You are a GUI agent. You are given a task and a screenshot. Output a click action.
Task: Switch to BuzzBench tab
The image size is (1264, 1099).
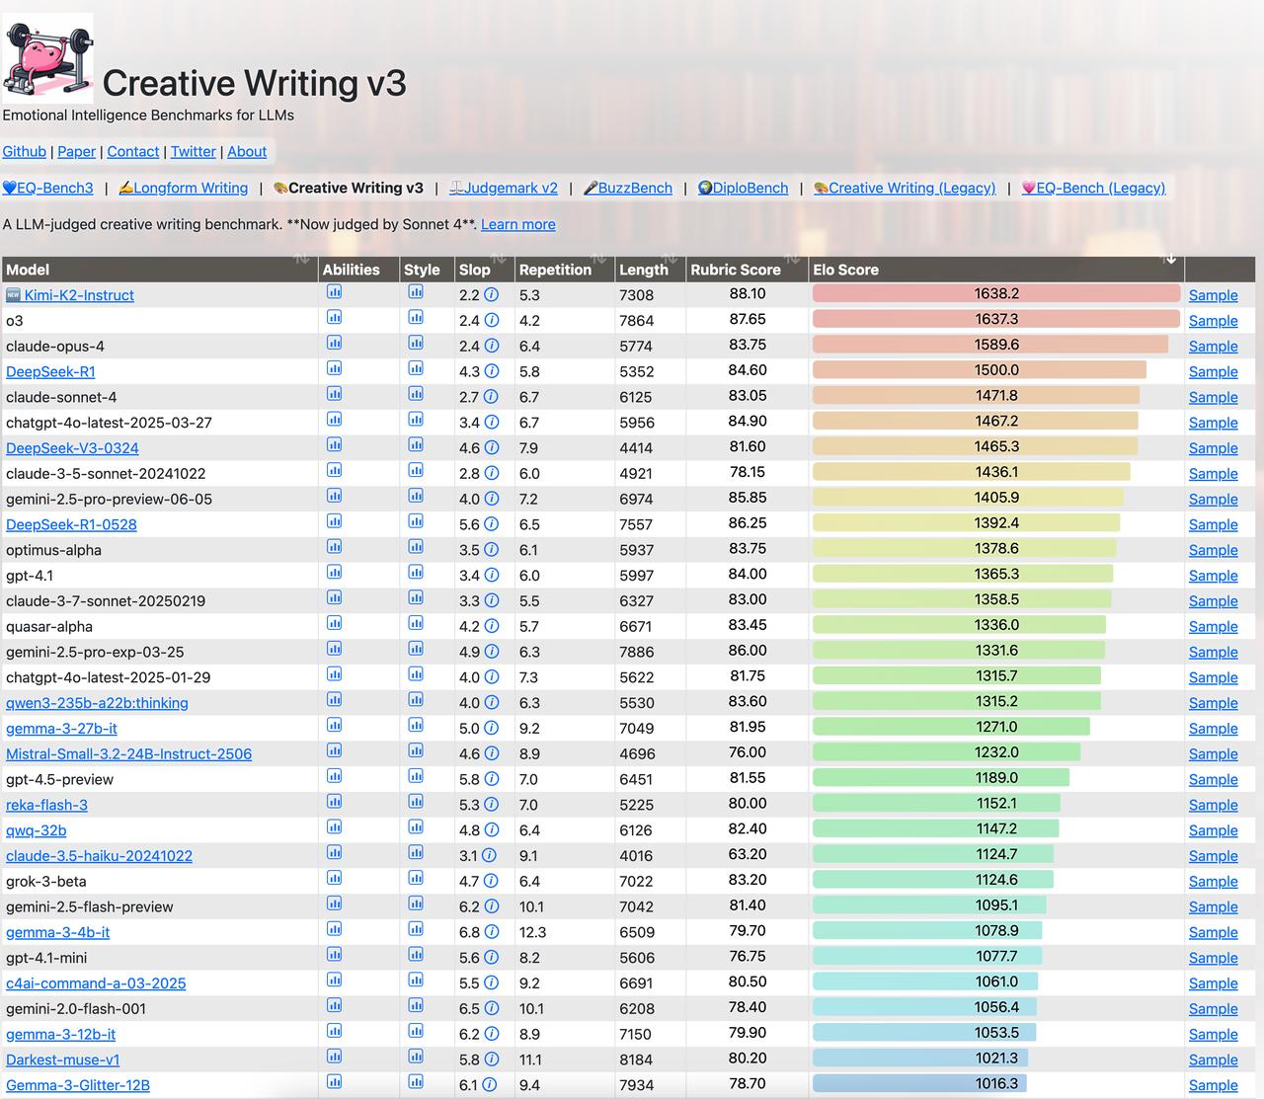pos(627,188)
